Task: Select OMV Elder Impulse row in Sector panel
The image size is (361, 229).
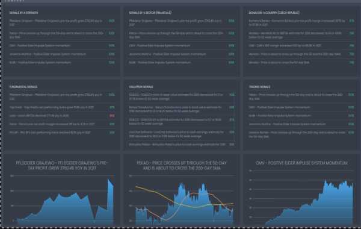Action: coord(182,46)
